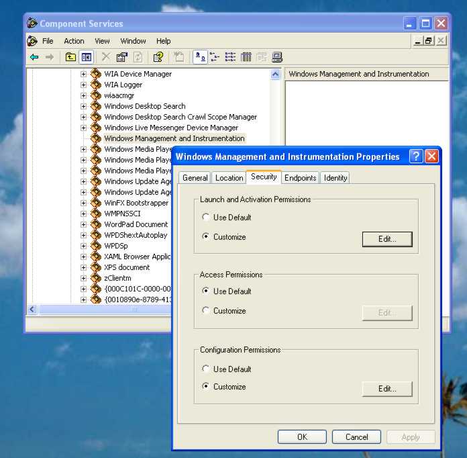
Task: Click the menu bar console icon beside File
Action: 32,41
